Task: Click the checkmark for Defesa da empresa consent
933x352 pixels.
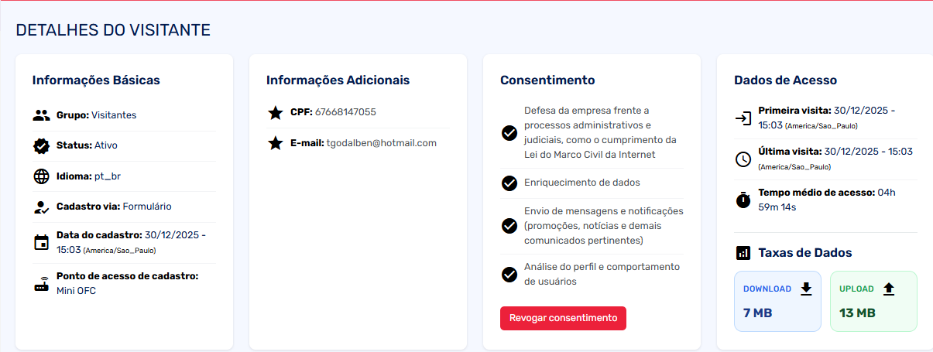Action: [509, 133]
